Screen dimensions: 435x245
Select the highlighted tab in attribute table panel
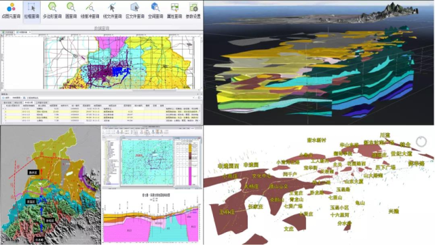tap(29, 102)
